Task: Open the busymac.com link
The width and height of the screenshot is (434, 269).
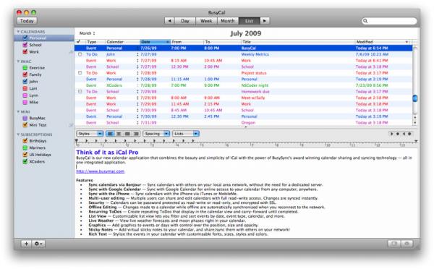Action: click(101, 171)
